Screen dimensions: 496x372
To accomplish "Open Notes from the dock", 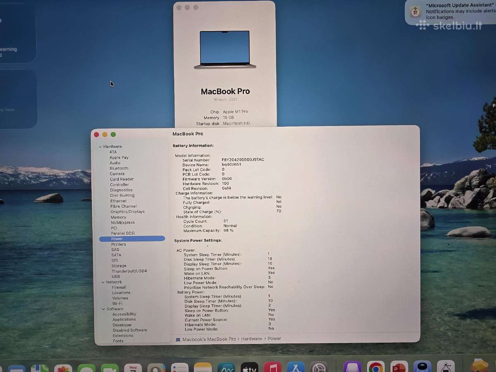I will pos(203,367).
